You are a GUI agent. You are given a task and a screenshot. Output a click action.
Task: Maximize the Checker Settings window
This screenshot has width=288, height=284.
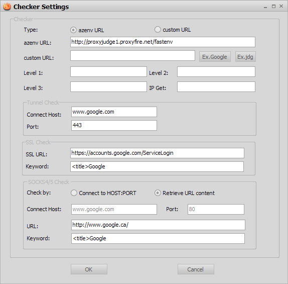(273, 7)
